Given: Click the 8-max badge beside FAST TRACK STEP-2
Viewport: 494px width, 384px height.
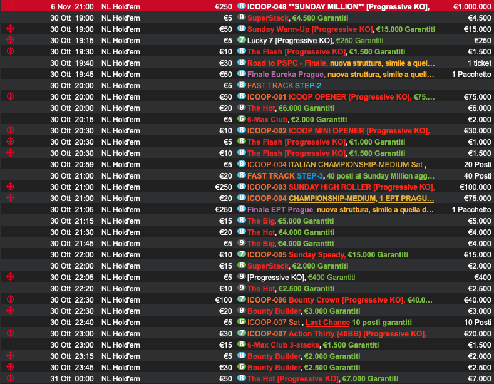Looking at the screenshot, I should 241,85.
